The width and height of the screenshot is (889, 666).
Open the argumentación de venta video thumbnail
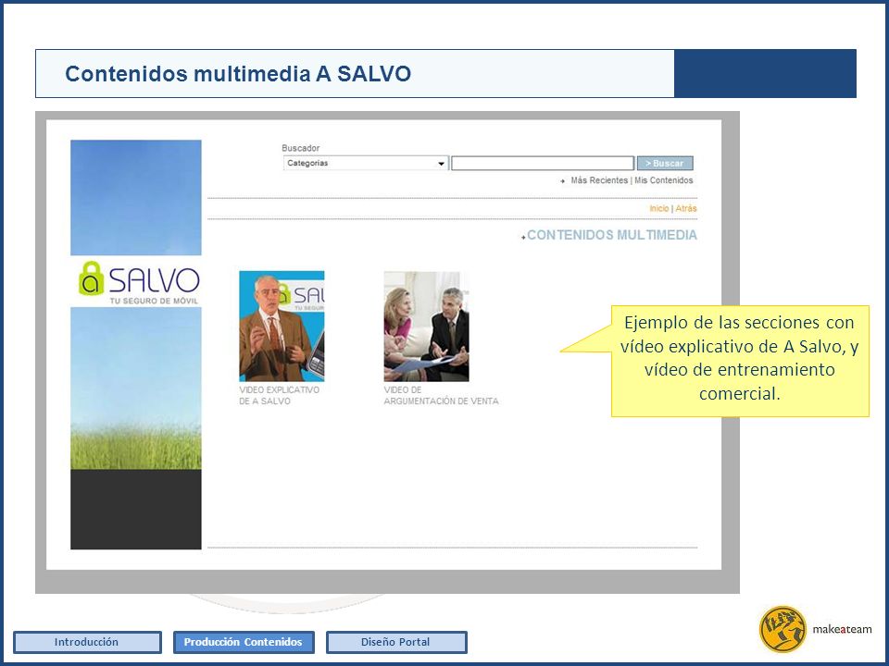tap(426, 327)
